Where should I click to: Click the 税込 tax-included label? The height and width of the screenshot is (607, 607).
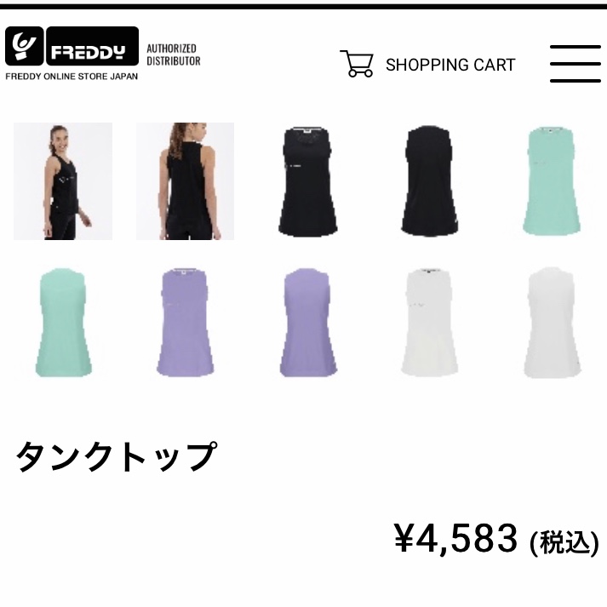click(x=564, y=543)
